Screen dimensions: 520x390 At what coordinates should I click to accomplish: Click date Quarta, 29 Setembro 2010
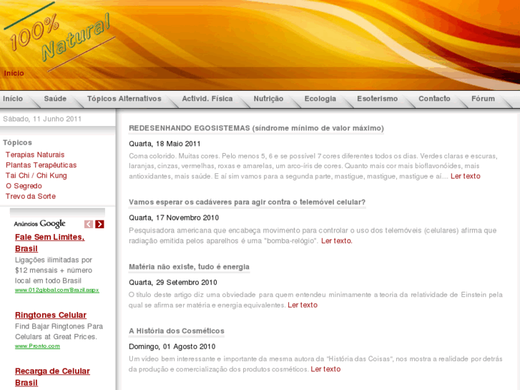173,283
